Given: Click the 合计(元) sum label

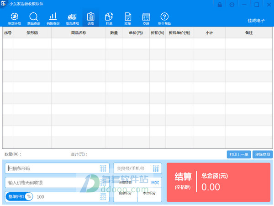Looking at the screenshot, I should (79, 154).
